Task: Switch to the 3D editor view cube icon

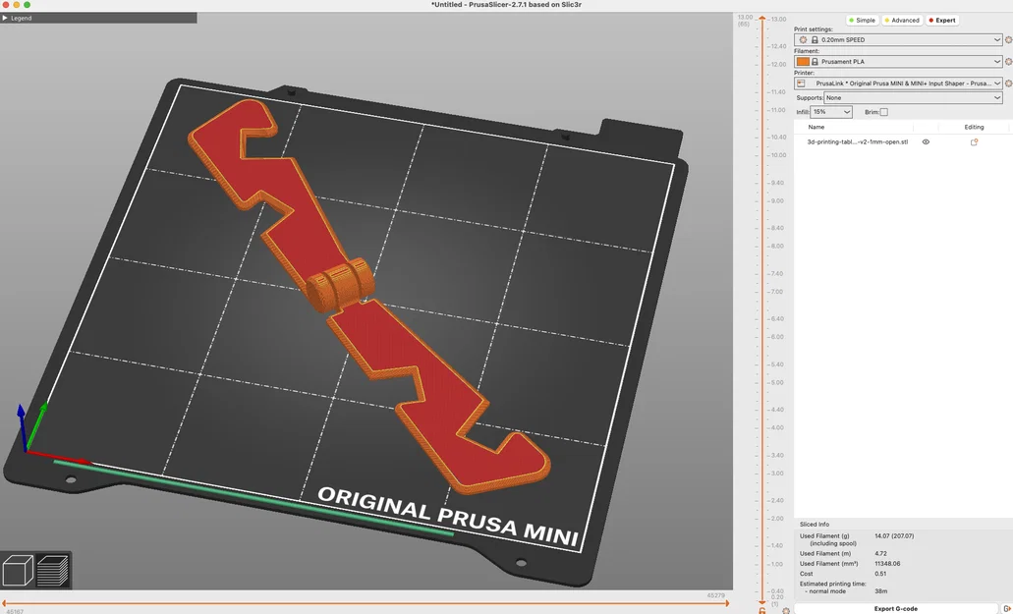Action: coord(18,571)
